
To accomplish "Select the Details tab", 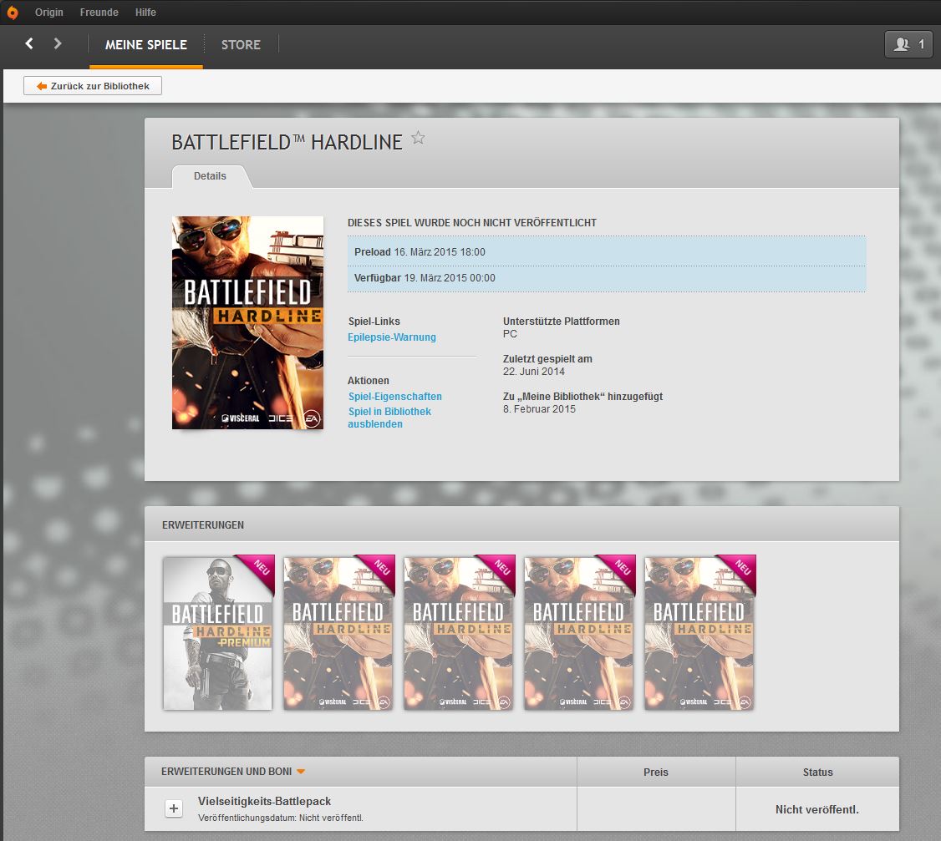I will 210,176.
